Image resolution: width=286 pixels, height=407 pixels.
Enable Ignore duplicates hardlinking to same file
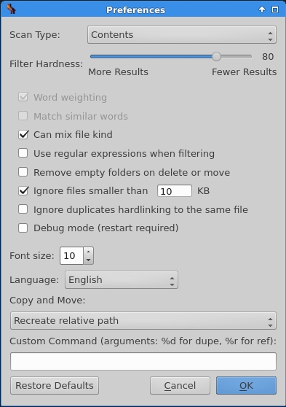[23, 209]
